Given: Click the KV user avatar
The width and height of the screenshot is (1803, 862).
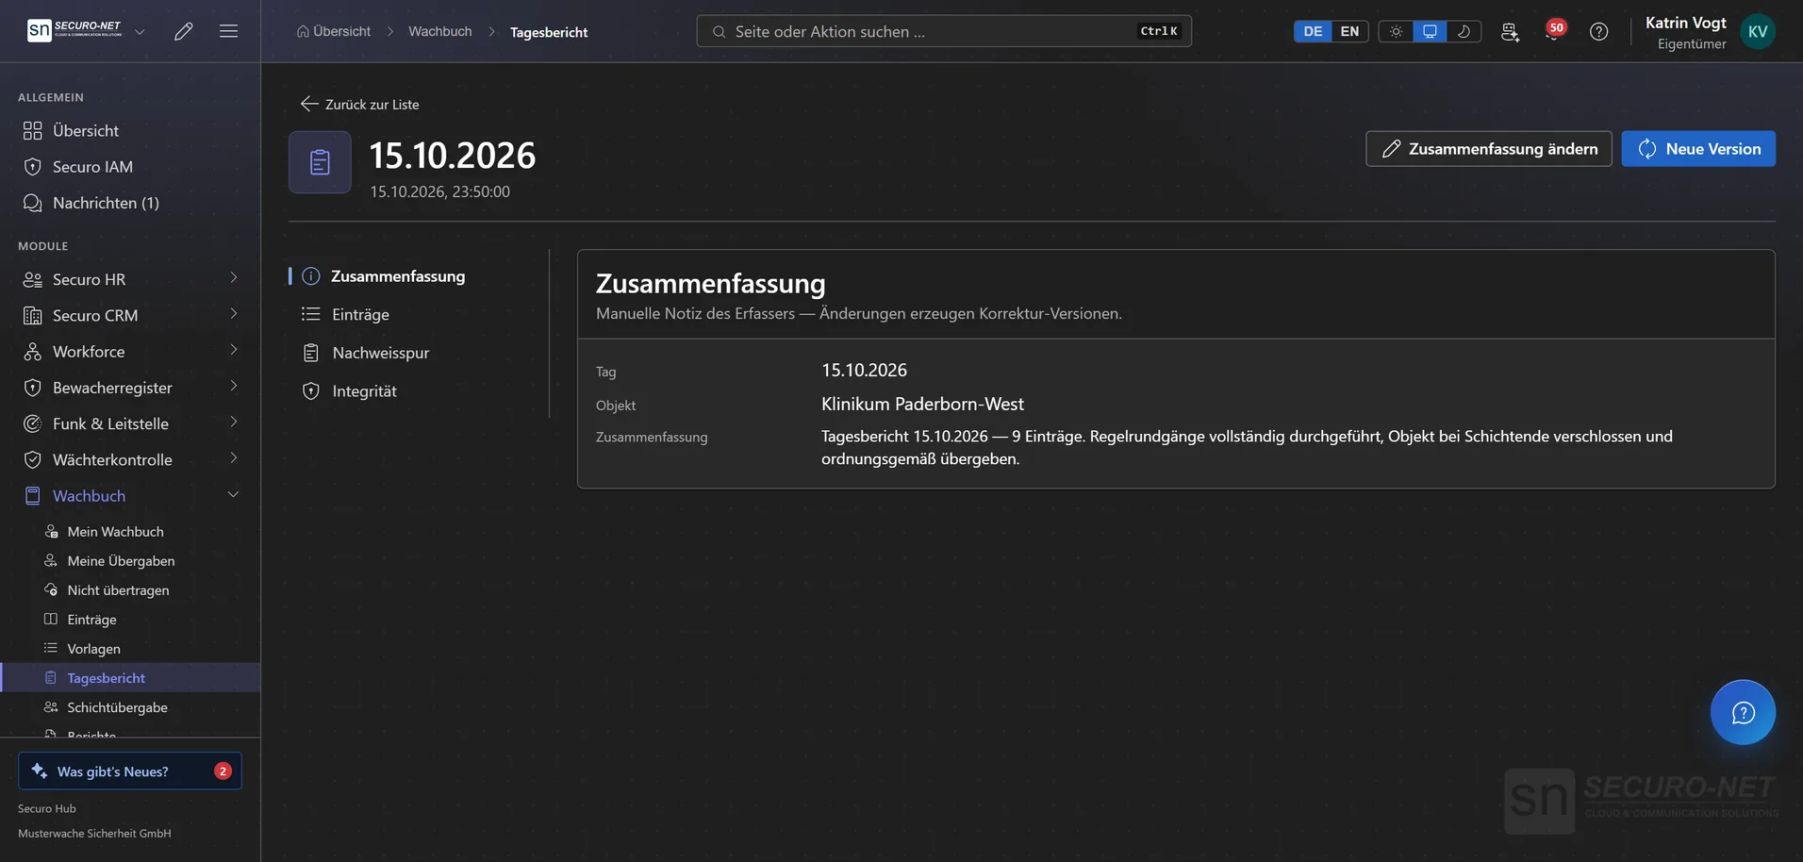Looking at the screenshot, I should click(1758, 31).
